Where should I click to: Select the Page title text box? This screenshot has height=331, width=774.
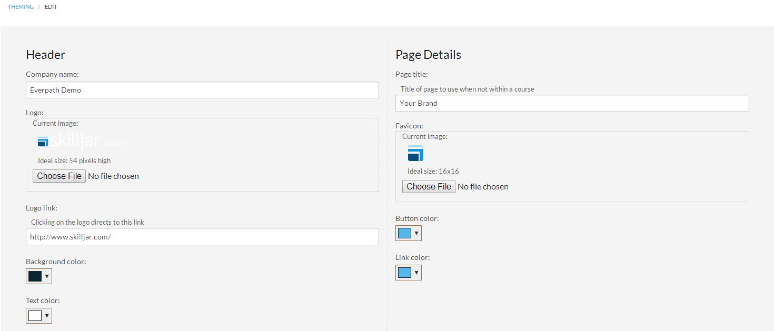[572, 103]
